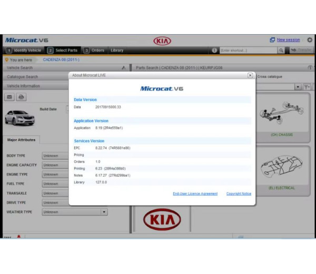The image size is (316, 274).
Task: Click the search magnifier icon
Action: pyautogui.click(x=281, y=50)
